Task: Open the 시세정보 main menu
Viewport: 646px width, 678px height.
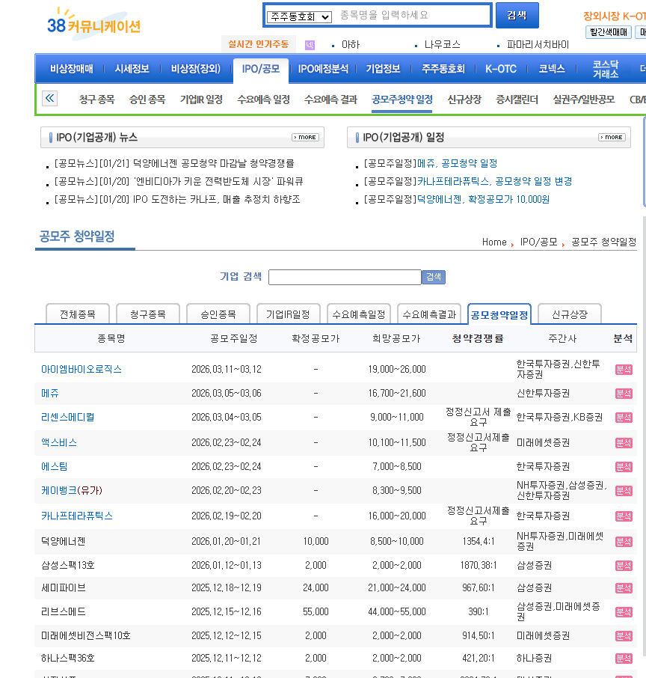Action: [x=132, y=69]
